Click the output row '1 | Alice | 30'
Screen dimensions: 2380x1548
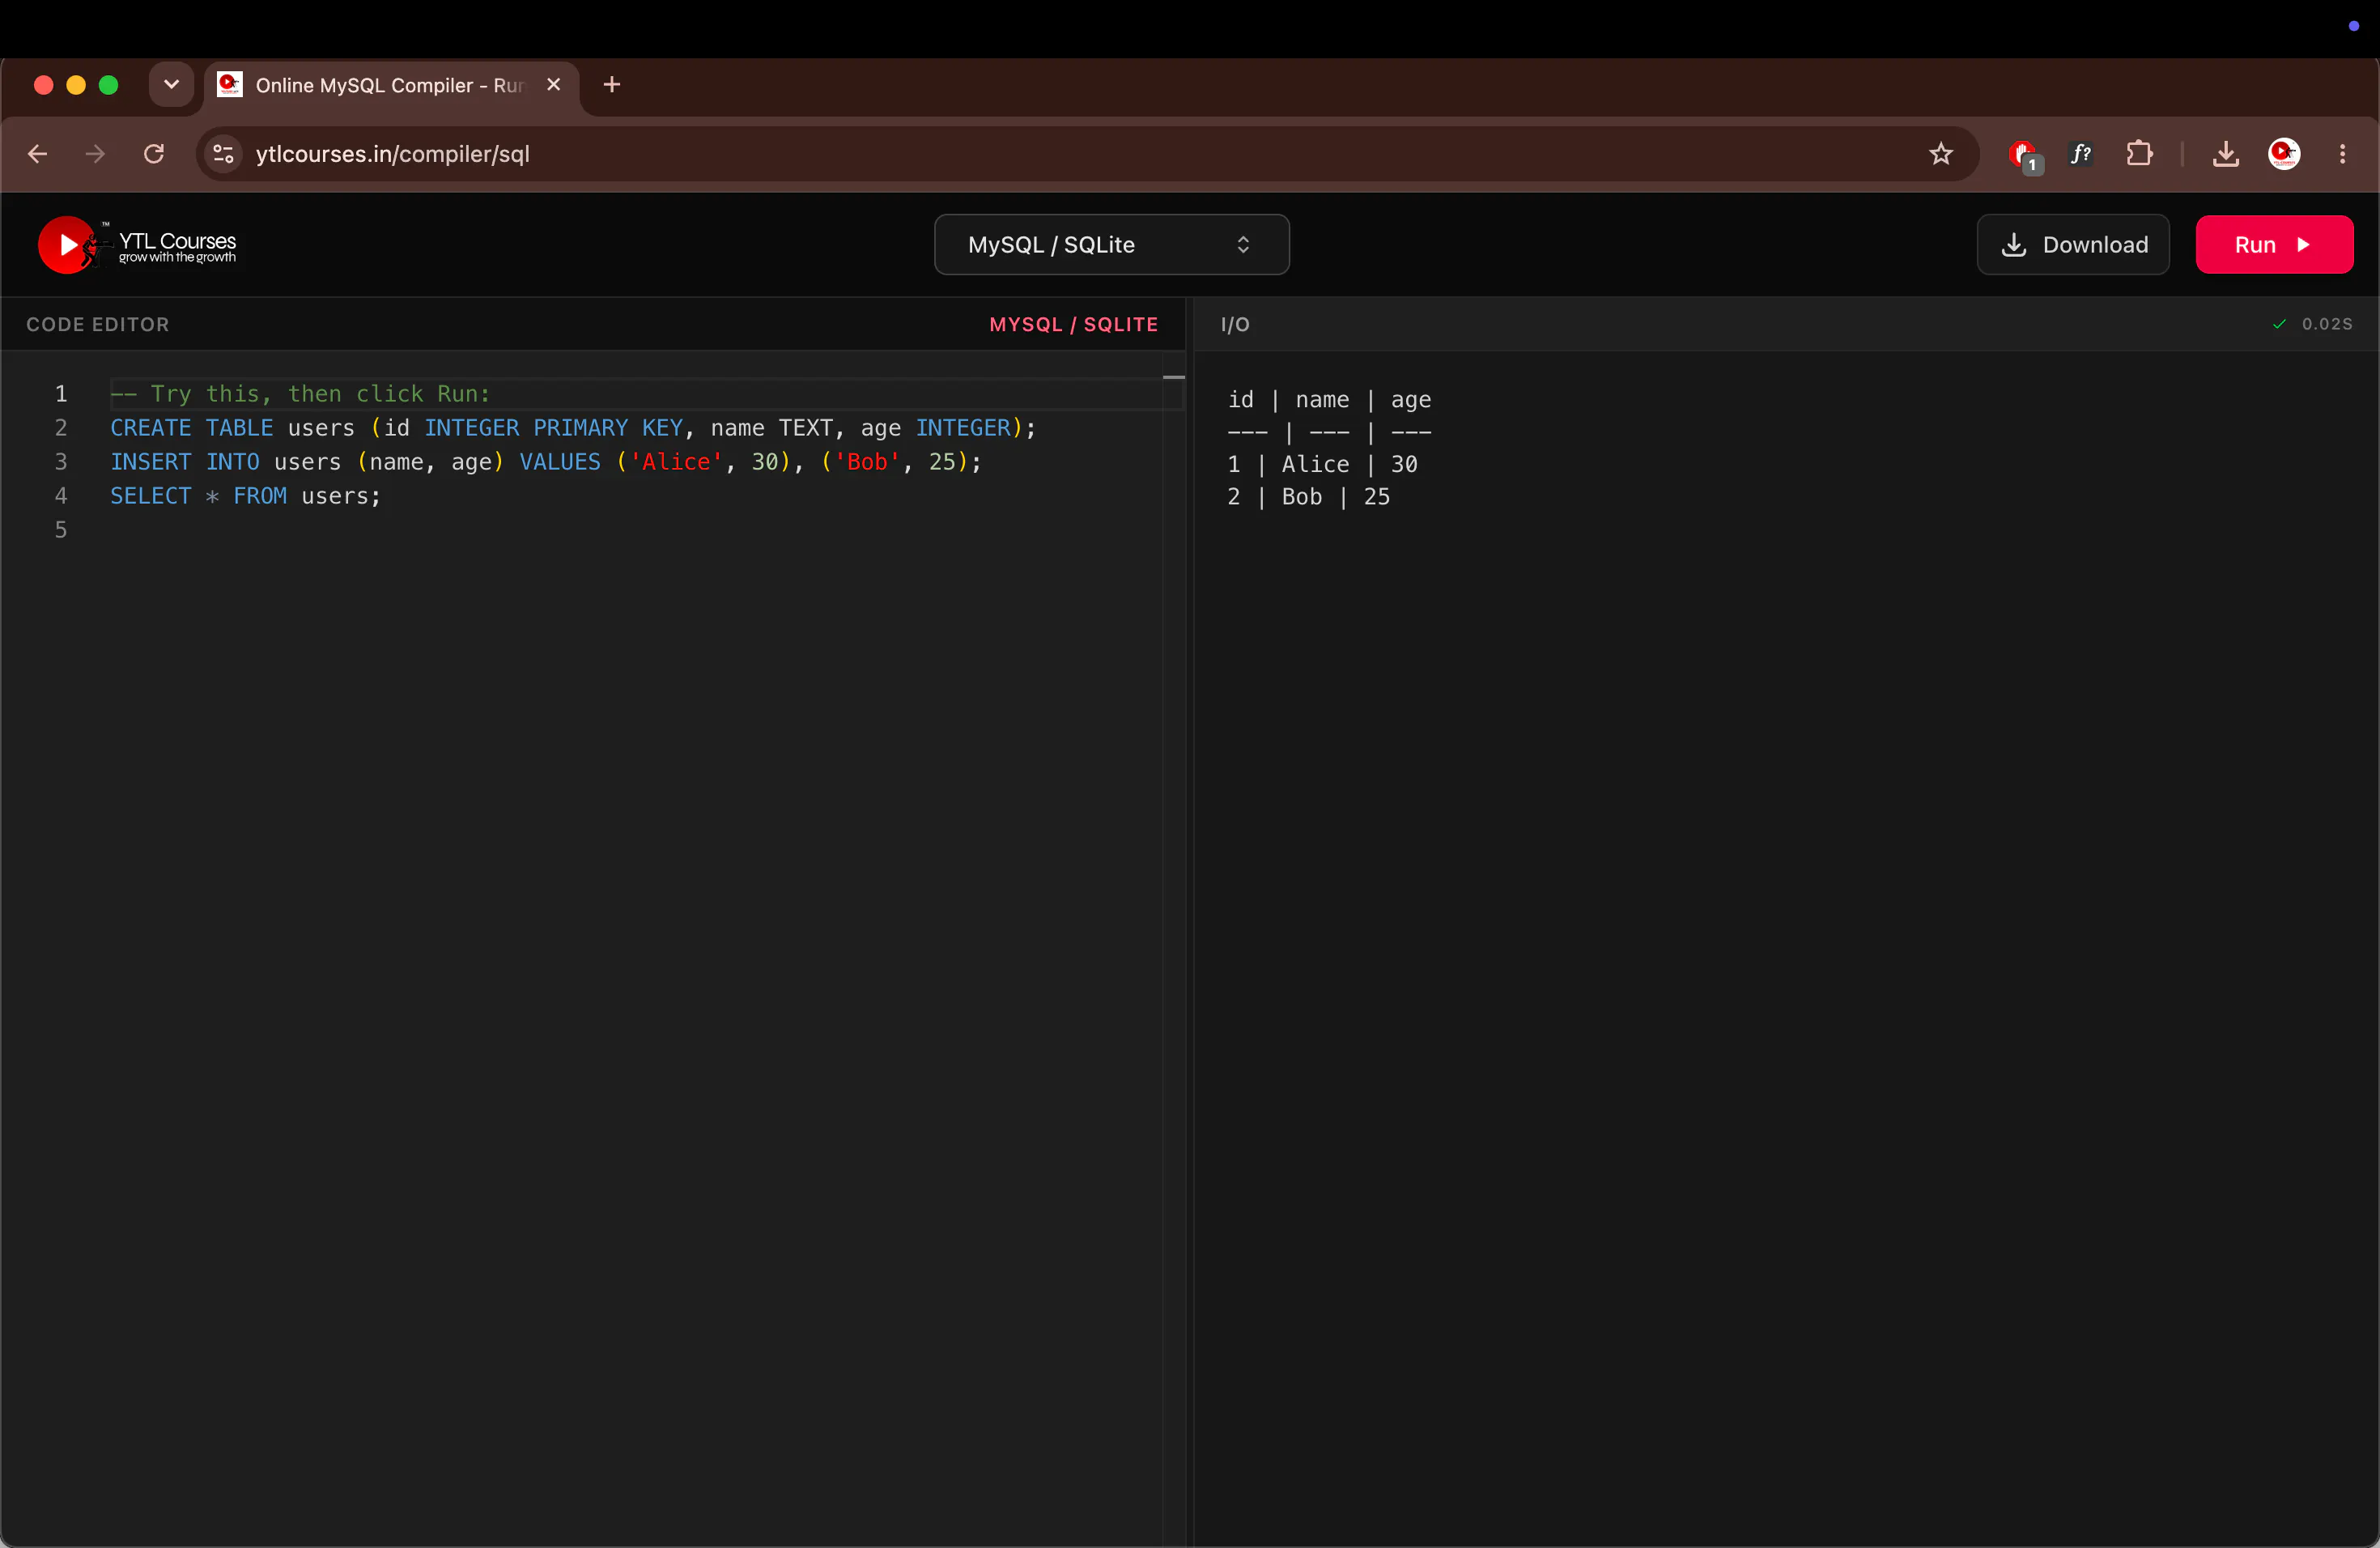click(x=1322, y=464)
